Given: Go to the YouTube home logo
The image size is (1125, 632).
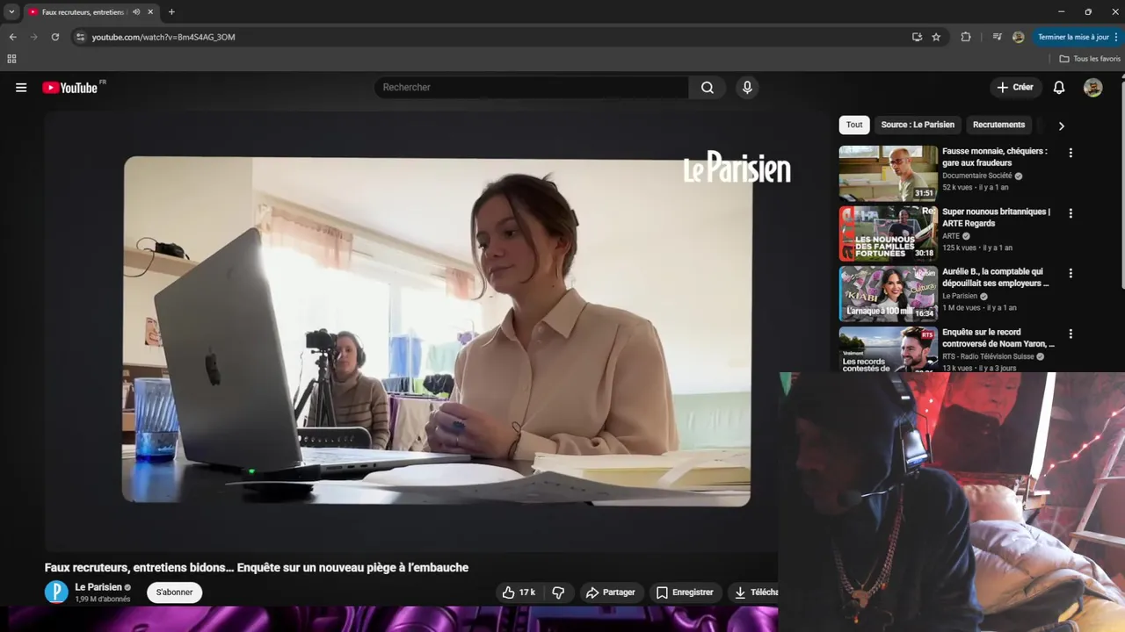Looking at the screenshot, I should (69, 88).
